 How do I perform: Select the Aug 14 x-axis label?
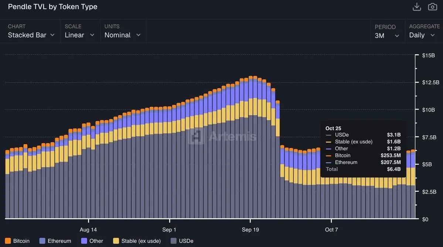88,230
